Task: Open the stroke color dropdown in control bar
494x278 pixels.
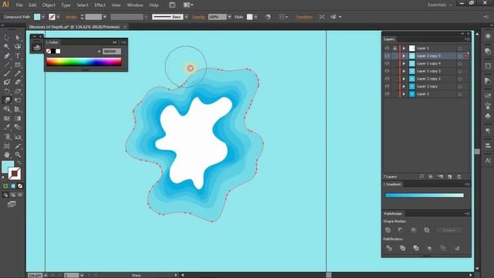Action: [x=59, y=17]
